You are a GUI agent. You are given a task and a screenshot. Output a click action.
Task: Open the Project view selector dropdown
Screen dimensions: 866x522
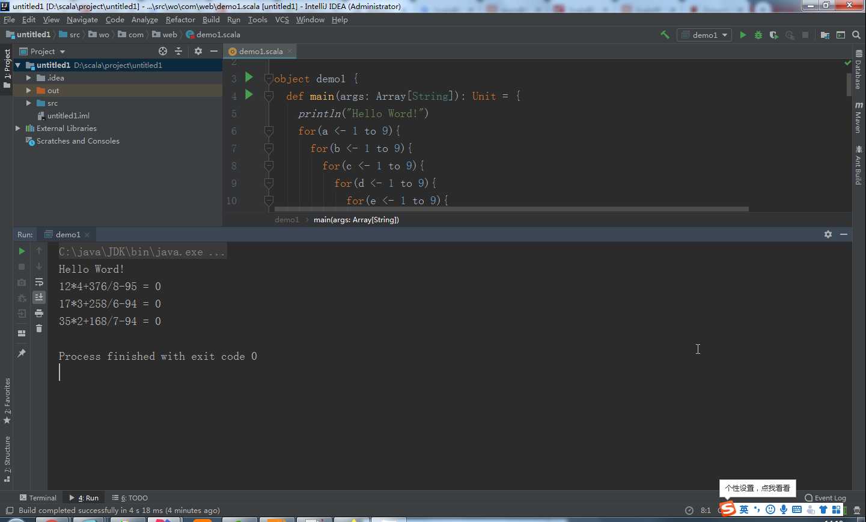tap(42, 52)
